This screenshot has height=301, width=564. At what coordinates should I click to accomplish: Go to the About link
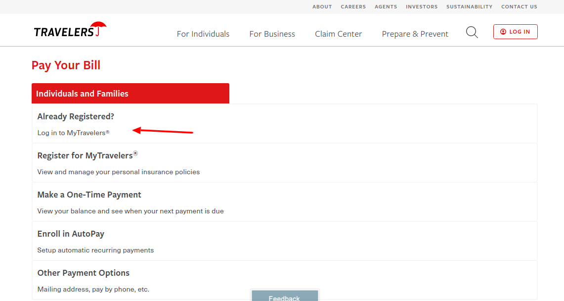[322, 7]
